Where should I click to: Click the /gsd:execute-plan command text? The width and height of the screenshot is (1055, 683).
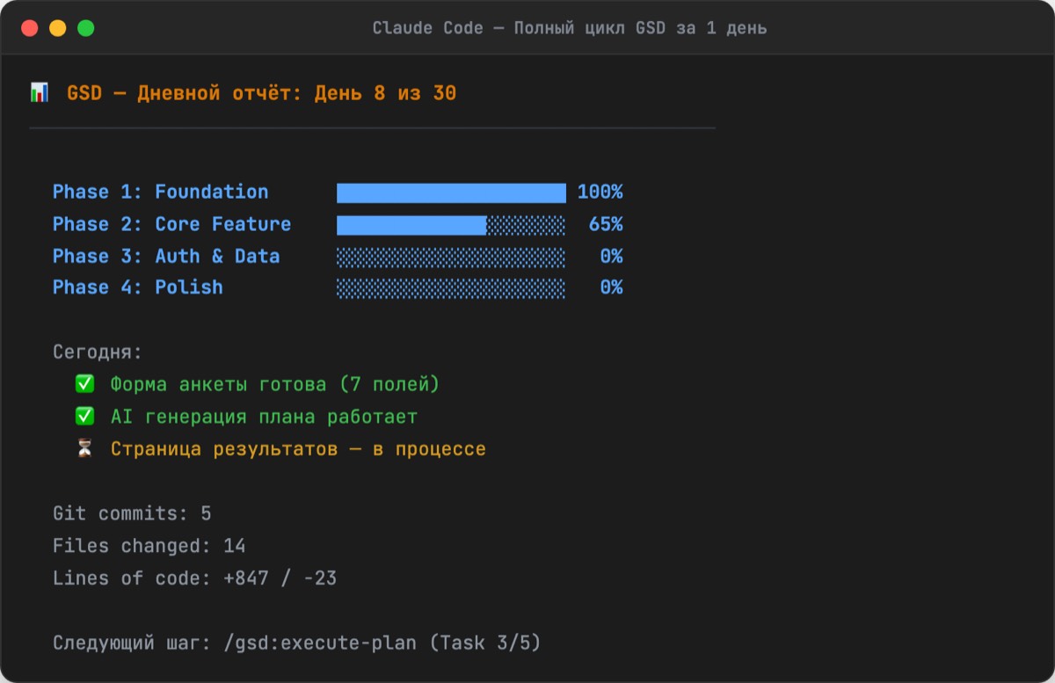pyautogui.click(x=320, y=643)
